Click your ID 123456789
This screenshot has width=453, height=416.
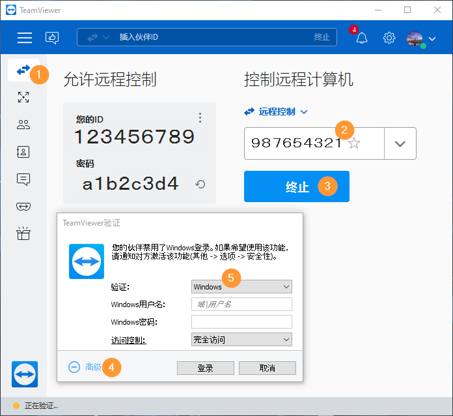(x=135, y=137)
